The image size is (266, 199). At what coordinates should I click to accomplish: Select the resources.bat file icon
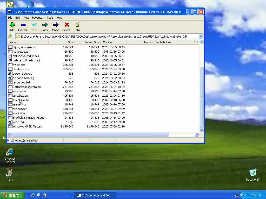[x=10, y=82]
